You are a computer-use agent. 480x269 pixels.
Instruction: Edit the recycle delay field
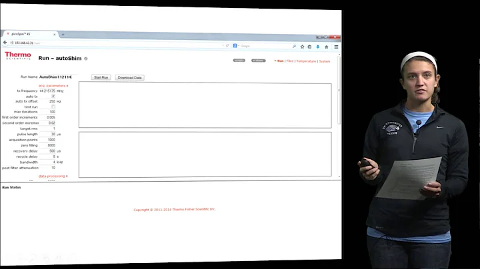(x=47, y=156)
